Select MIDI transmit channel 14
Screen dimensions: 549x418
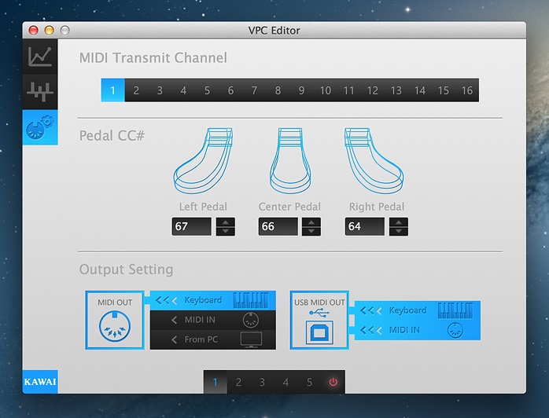click(x=420, y=90)
